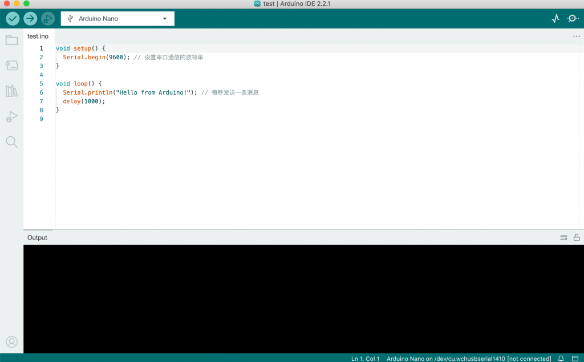This screenshot has height=362, width=584.
Task: Click inside the black Output console area
Action: (303, 299)
